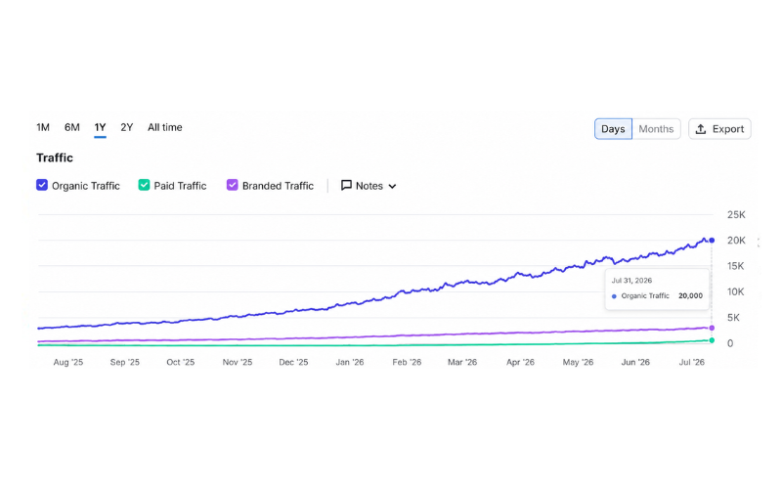Click the Export upload icon
Image resolution: width=782 pixels, height=489 pixels.
pos(701,129)
